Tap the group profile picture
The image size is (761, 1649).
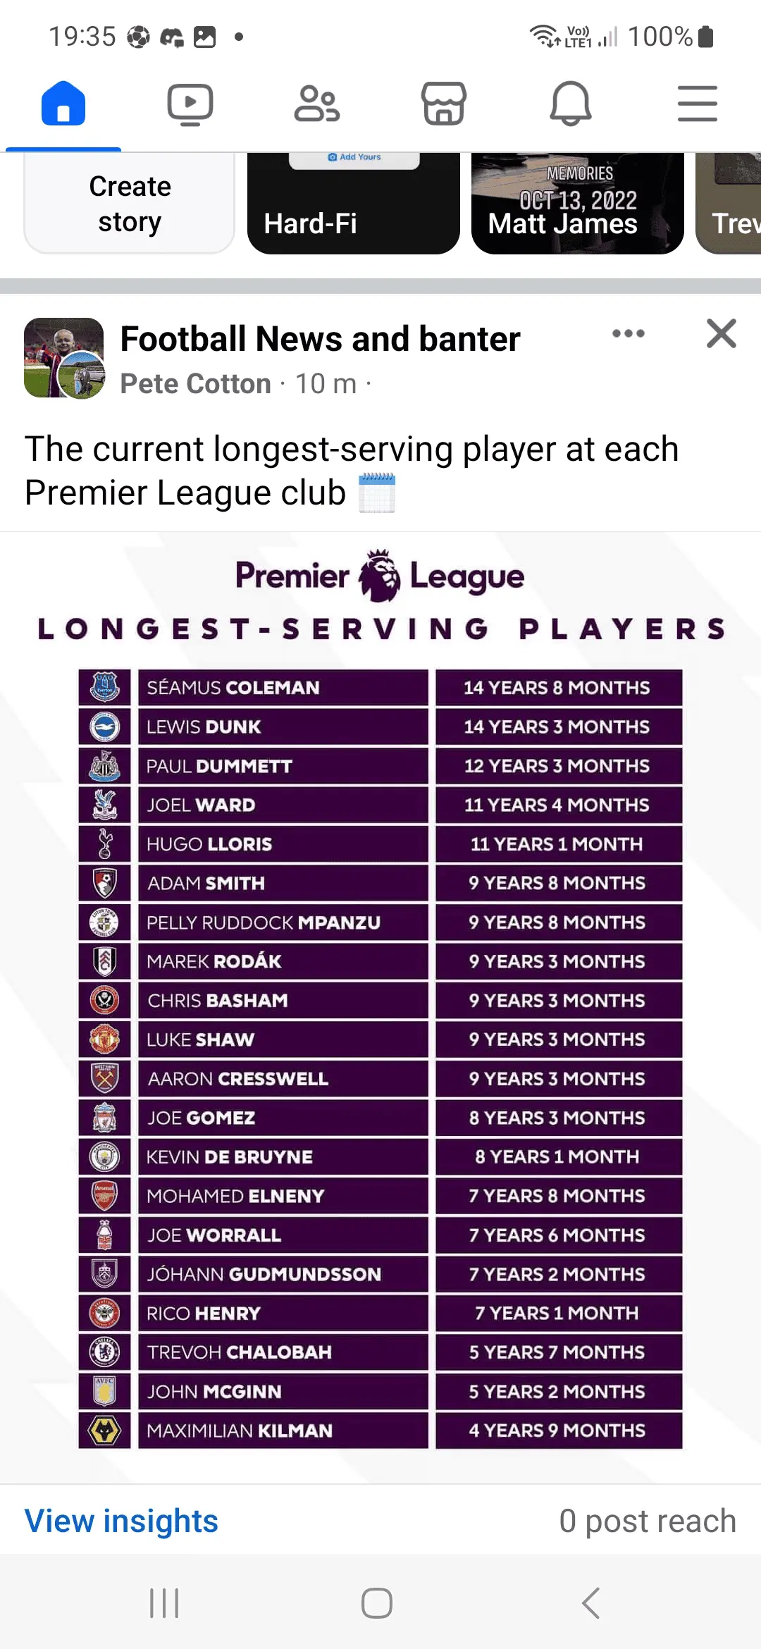point(63,358)
